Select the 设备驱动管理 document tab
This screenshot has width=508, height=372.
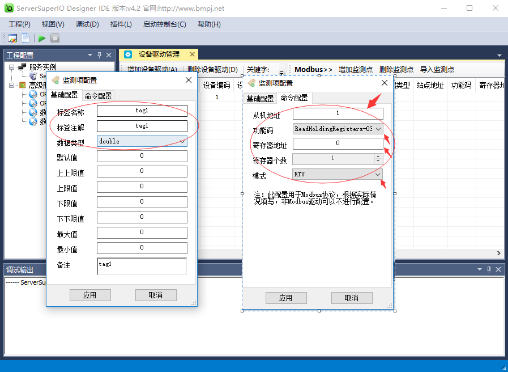[x=159, y=54]
